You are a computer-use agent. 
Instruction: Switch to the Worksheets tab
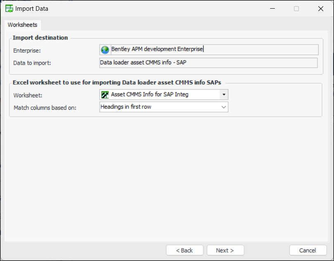pos(22,25)
